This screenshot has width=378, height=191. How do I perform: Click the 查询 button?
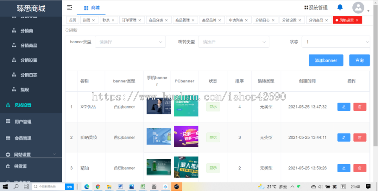360,60
